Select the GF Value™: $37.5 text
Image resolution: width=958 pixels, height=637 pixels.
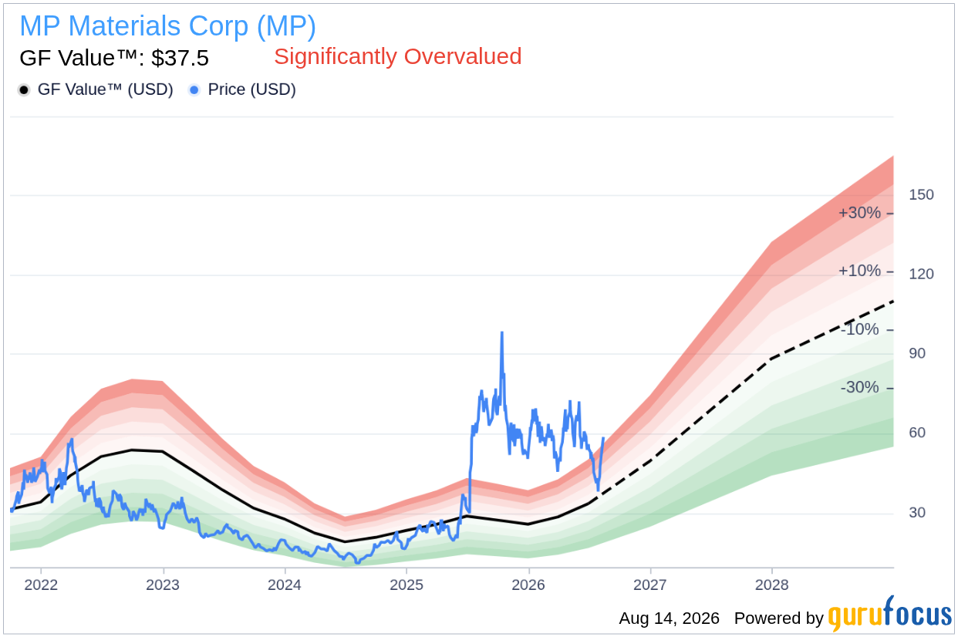(113, 58)
